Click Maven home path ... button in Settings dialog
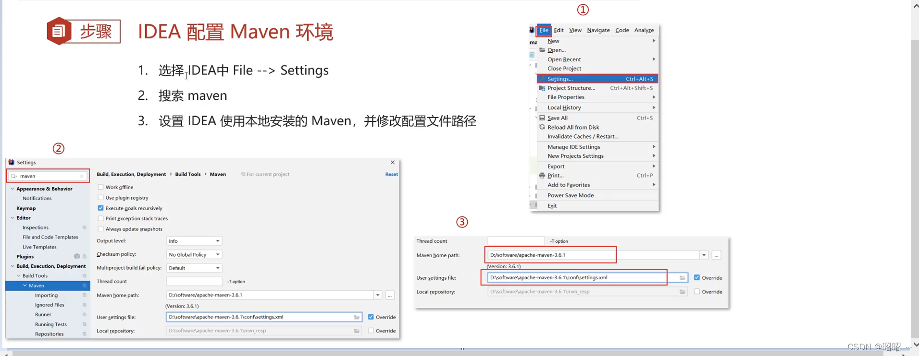Image resolution: width=919 pixels, height=356 pixels. pos(390,296)
